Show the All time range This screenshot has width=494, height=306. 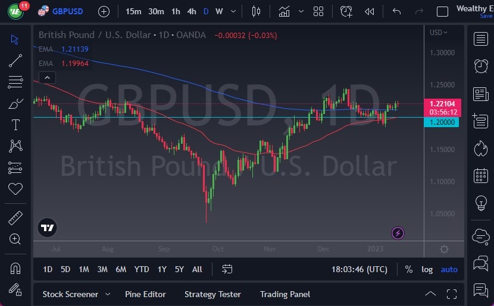[197, 270]
